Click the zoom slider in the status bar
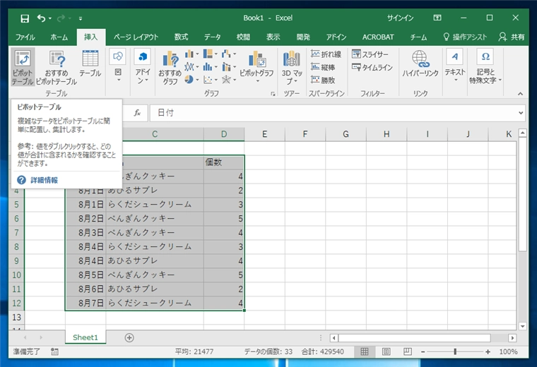Image resolution: width=537 pixels, height=367 pixels. (455, 351)
